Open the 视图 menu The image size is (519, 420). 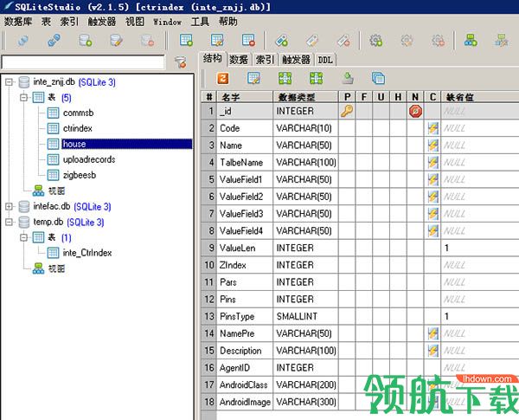(135, 22)
